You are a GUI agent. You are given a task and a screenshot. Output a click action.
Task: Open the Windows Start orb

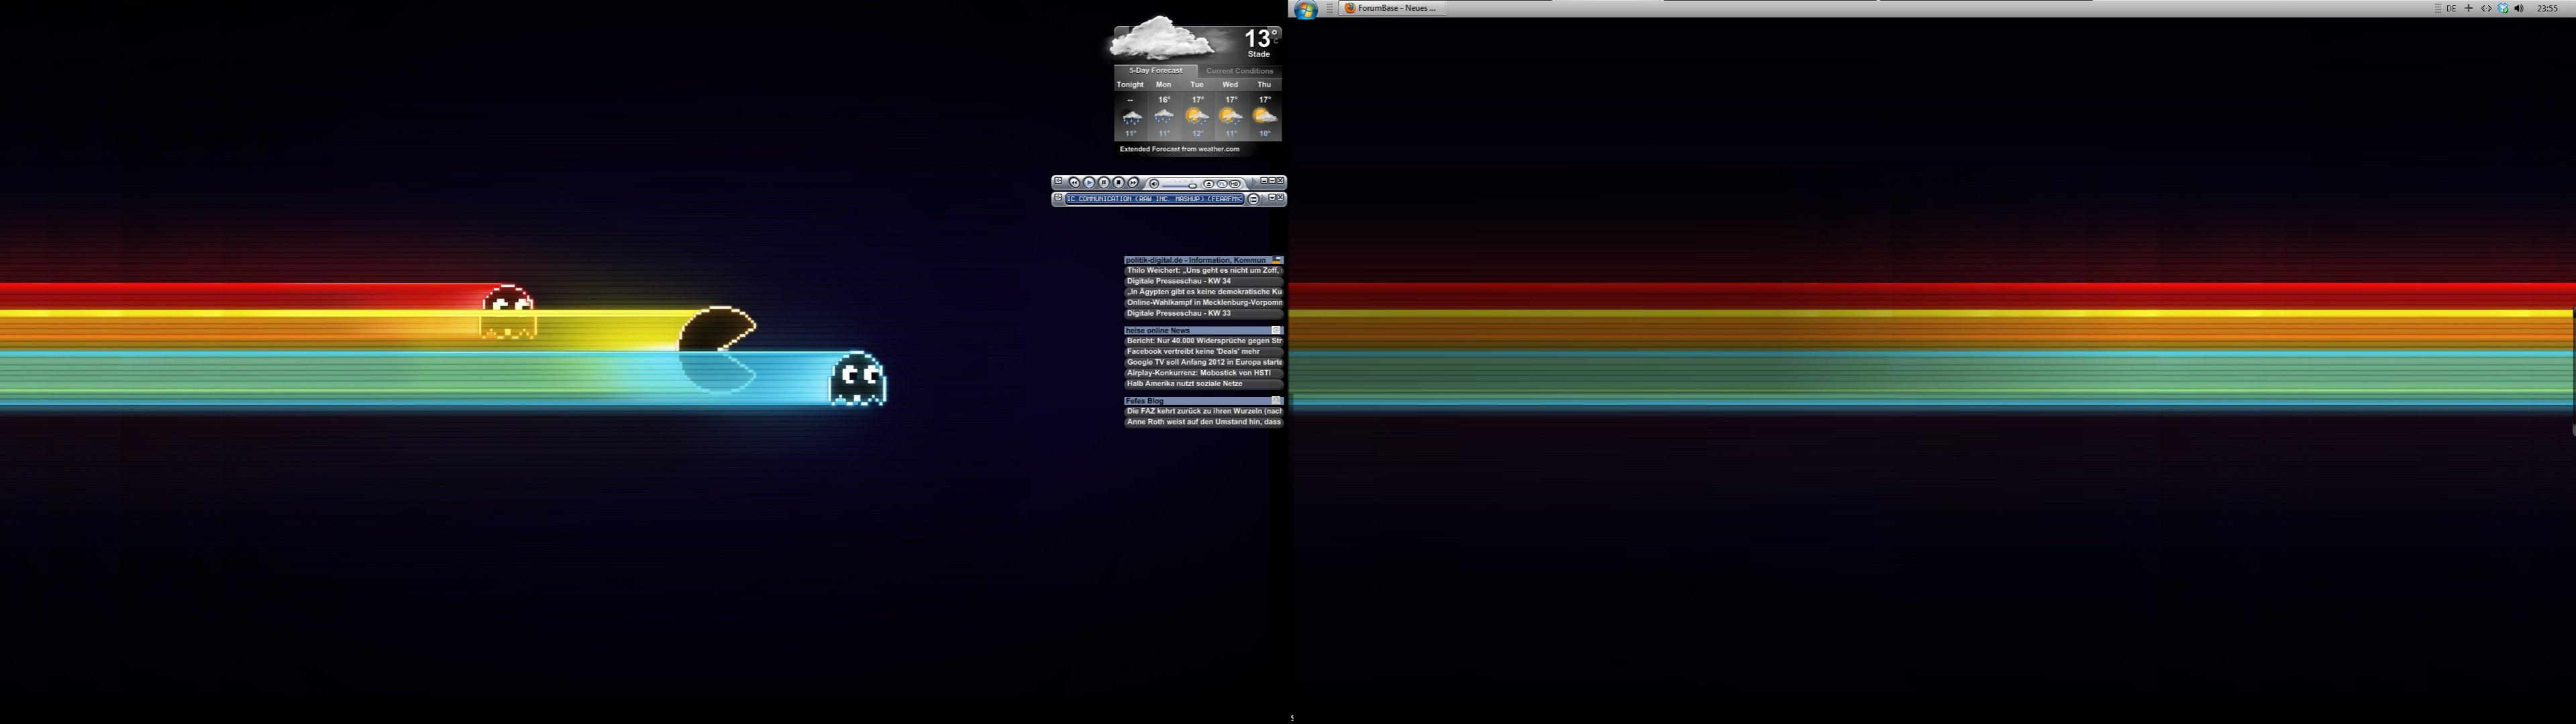coord(1305,9)
